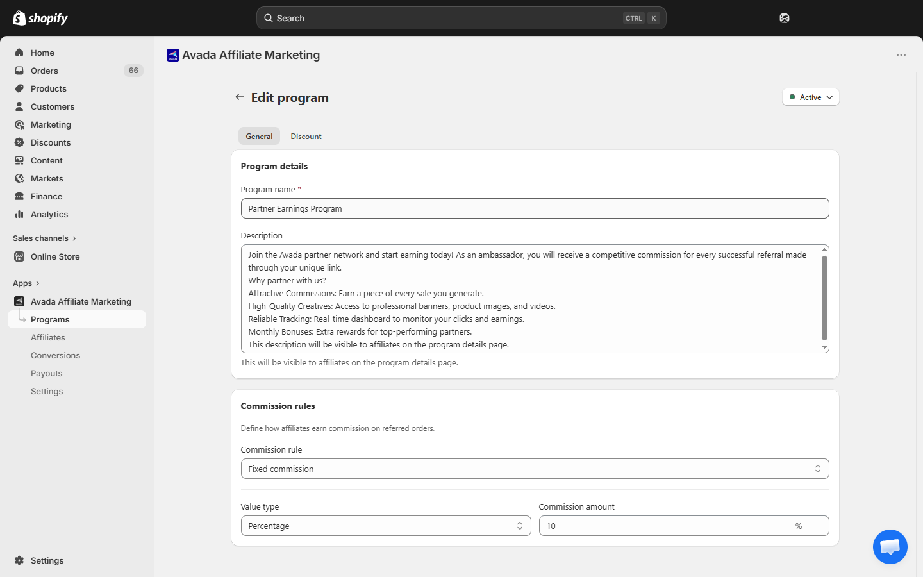Screen dimensions: 923x577
Task: Go back using the arrow beside Edit program
Action: coord(239,97)
